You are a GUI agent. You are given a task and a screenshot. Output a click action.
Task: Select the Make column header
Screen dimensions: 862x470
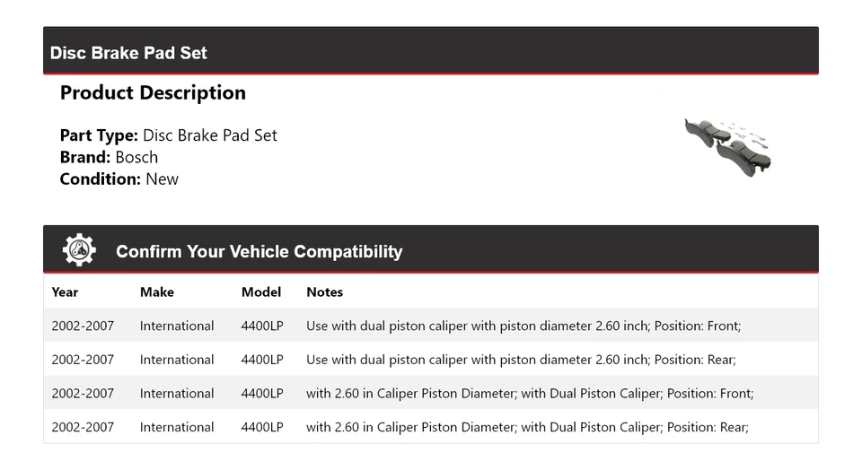pos(157,292)
